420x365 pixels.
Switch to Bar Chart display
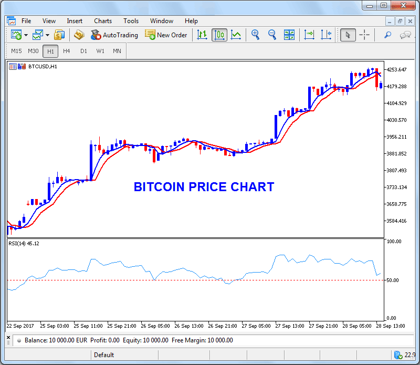(x=202, y=35)
